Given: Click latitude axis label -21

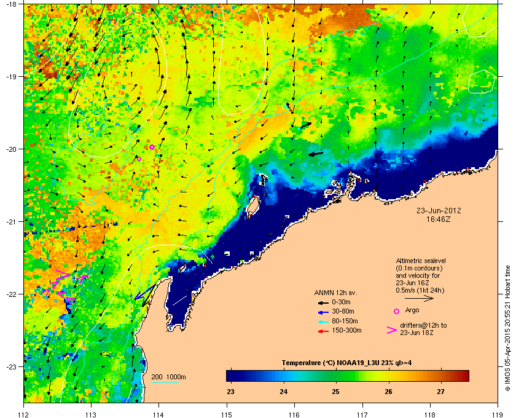Looking at the screenshot, I should click(x=11, y=222).
